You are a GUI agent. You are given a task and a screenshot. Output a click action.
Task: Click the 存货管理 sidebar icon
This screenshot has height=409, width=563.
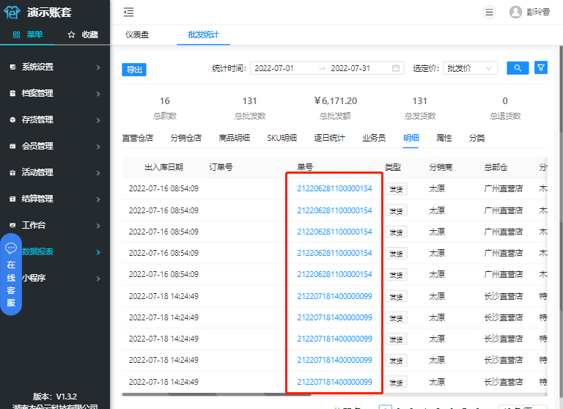12,120
